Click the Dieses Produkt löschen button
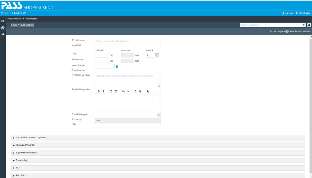Viewport: 312px width, 178px height. (299, 31)
